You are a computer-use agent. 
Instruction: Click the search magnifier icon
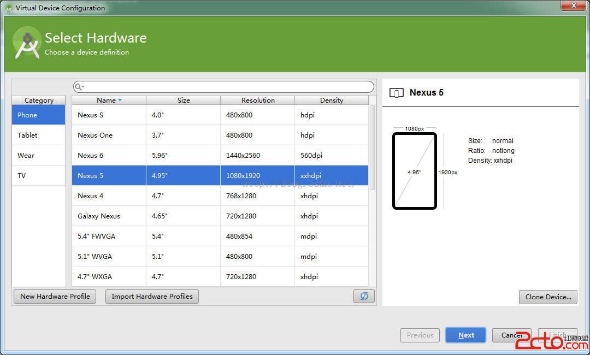[x=79, y=87]
